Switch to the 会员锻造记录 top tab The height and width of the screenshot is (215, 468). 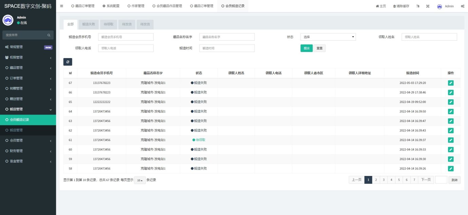232,6
